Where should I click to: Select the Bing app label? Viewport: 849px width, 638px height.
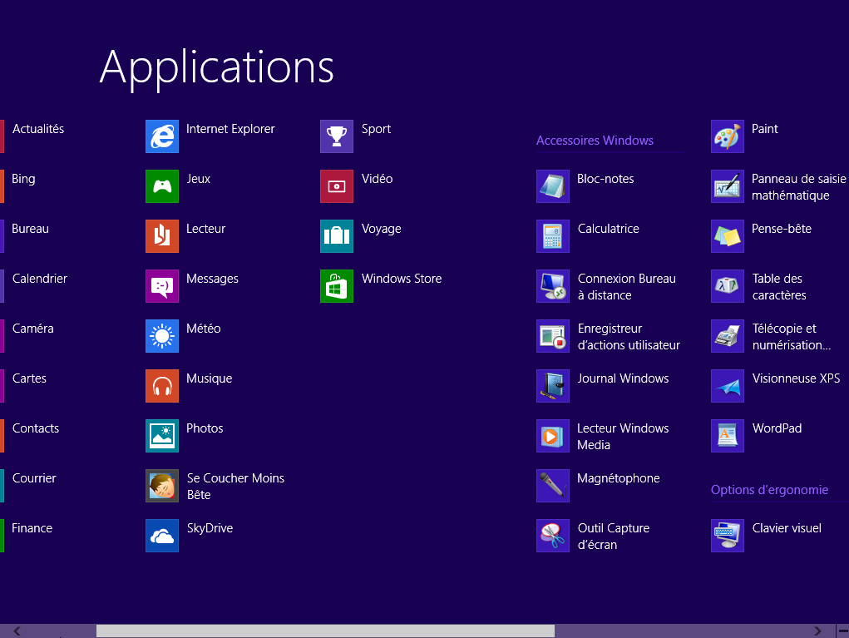[x=23, y=180]
